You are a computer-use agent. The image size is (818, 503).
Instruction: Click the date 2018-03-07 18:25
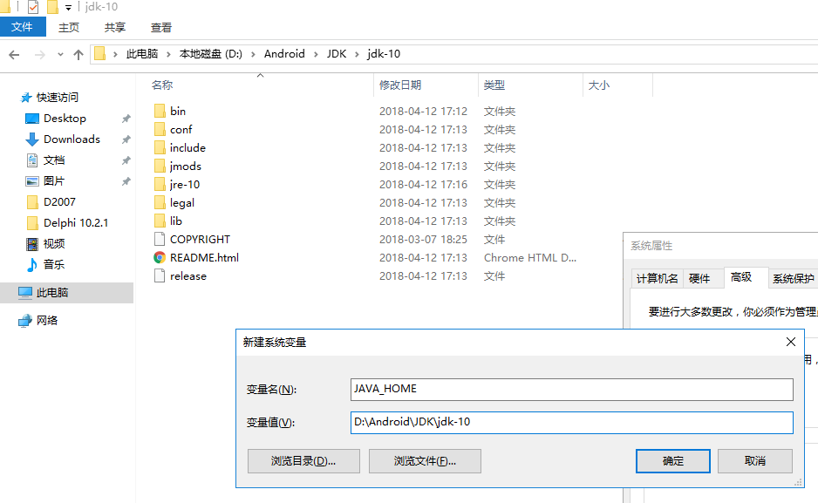click(x=423, y=239)
